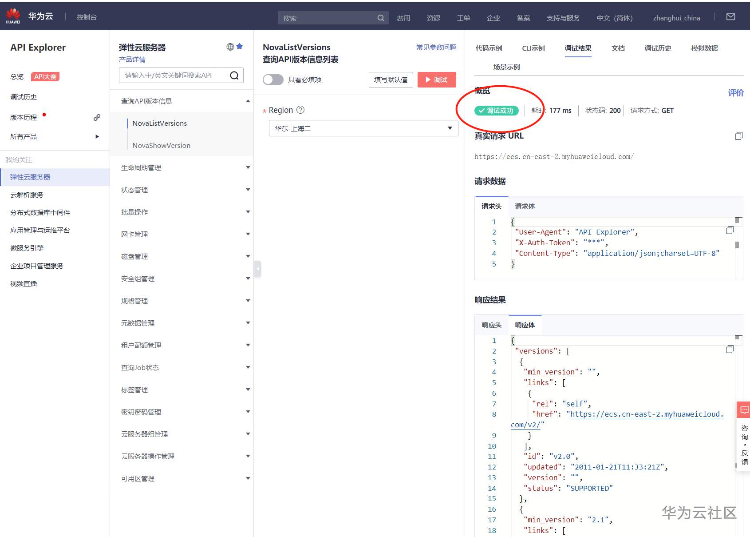Screen dimensions: 750x537
Task: Expand the 查询Job状态 group
Action: point(248,367)
